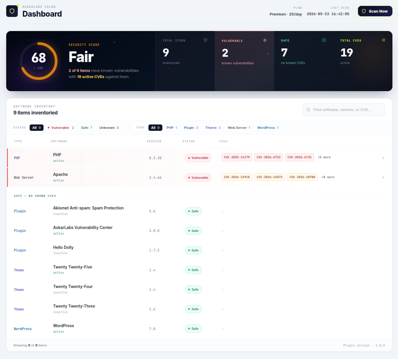Click the Safe checkmark circle icon

click(x=324, y=40)
